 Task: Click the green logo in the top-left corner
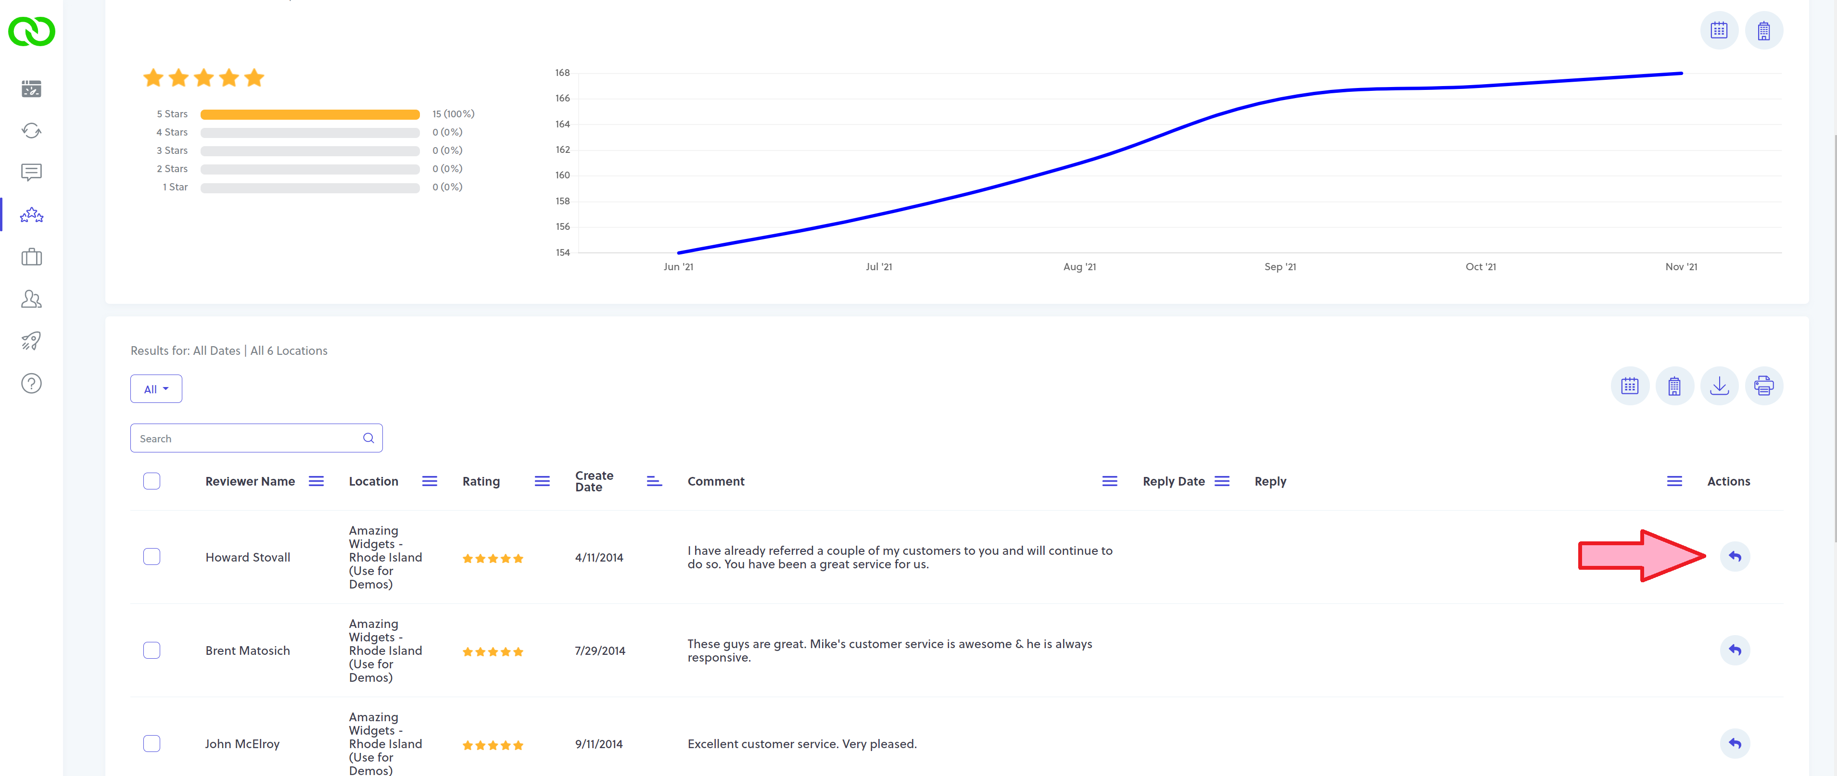coord(31,31)
